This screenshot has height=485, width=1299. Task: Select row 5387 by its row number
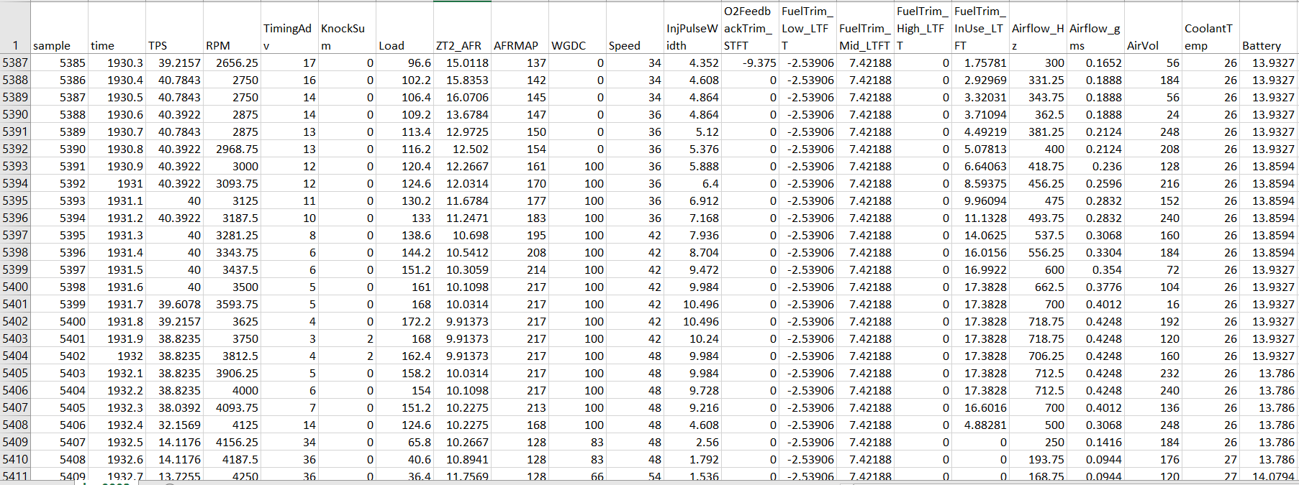click(15, 63)
